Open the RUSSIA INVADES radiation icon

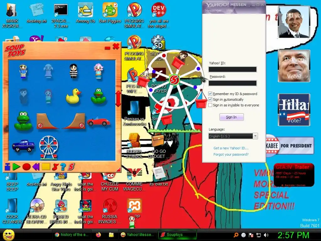tap(110, 211)
